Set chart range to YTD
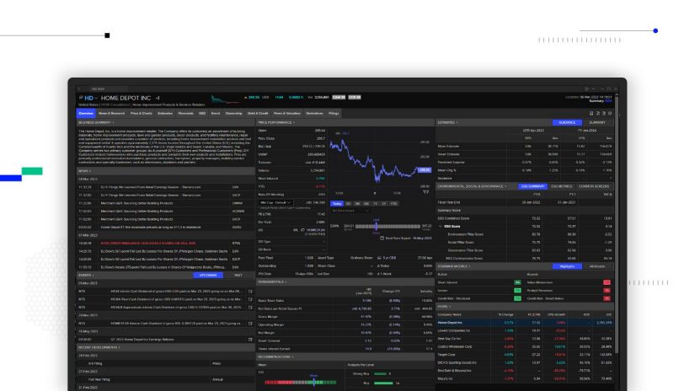The width and height of the screenshot is (695, 391). (393, 204)
